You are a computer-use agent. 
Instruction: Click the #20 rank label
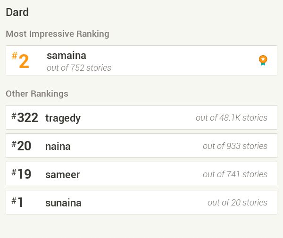21,146
